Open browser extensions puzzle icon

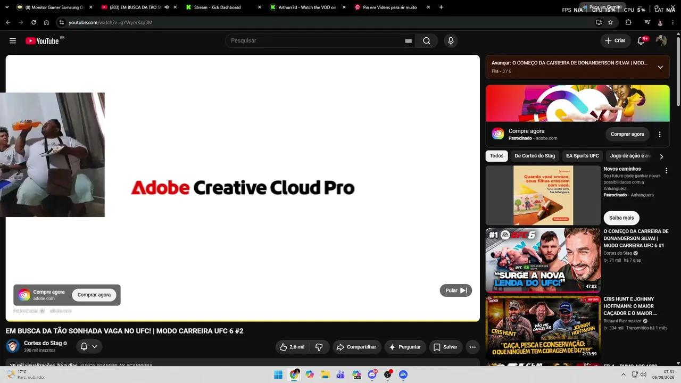(628, 22)
